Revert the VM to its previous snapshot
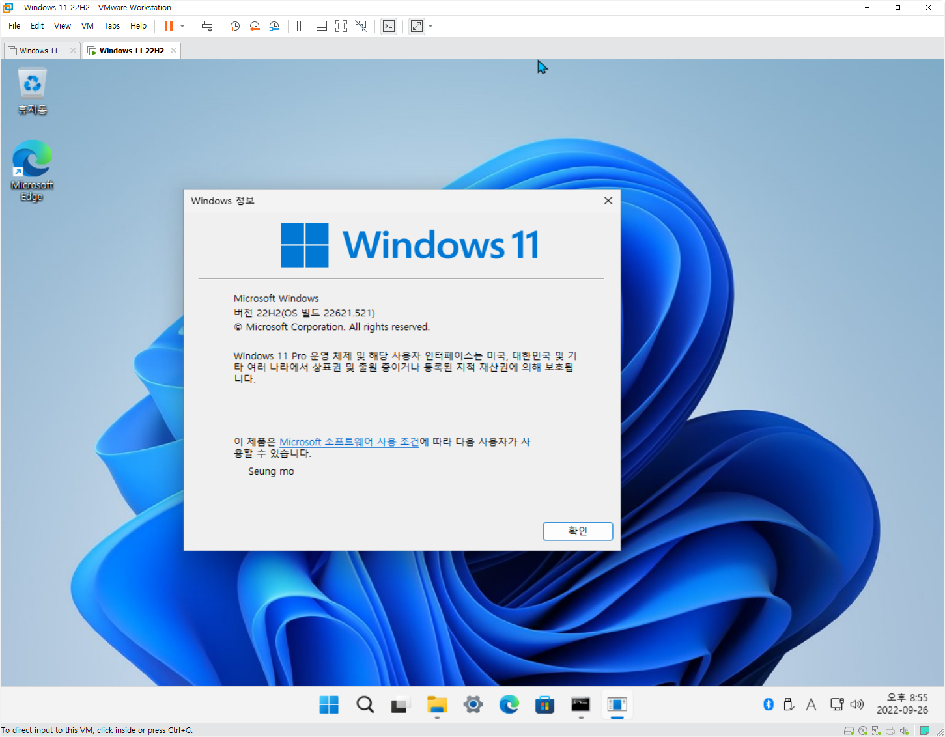The image size is (945, 737). point(255,26)
